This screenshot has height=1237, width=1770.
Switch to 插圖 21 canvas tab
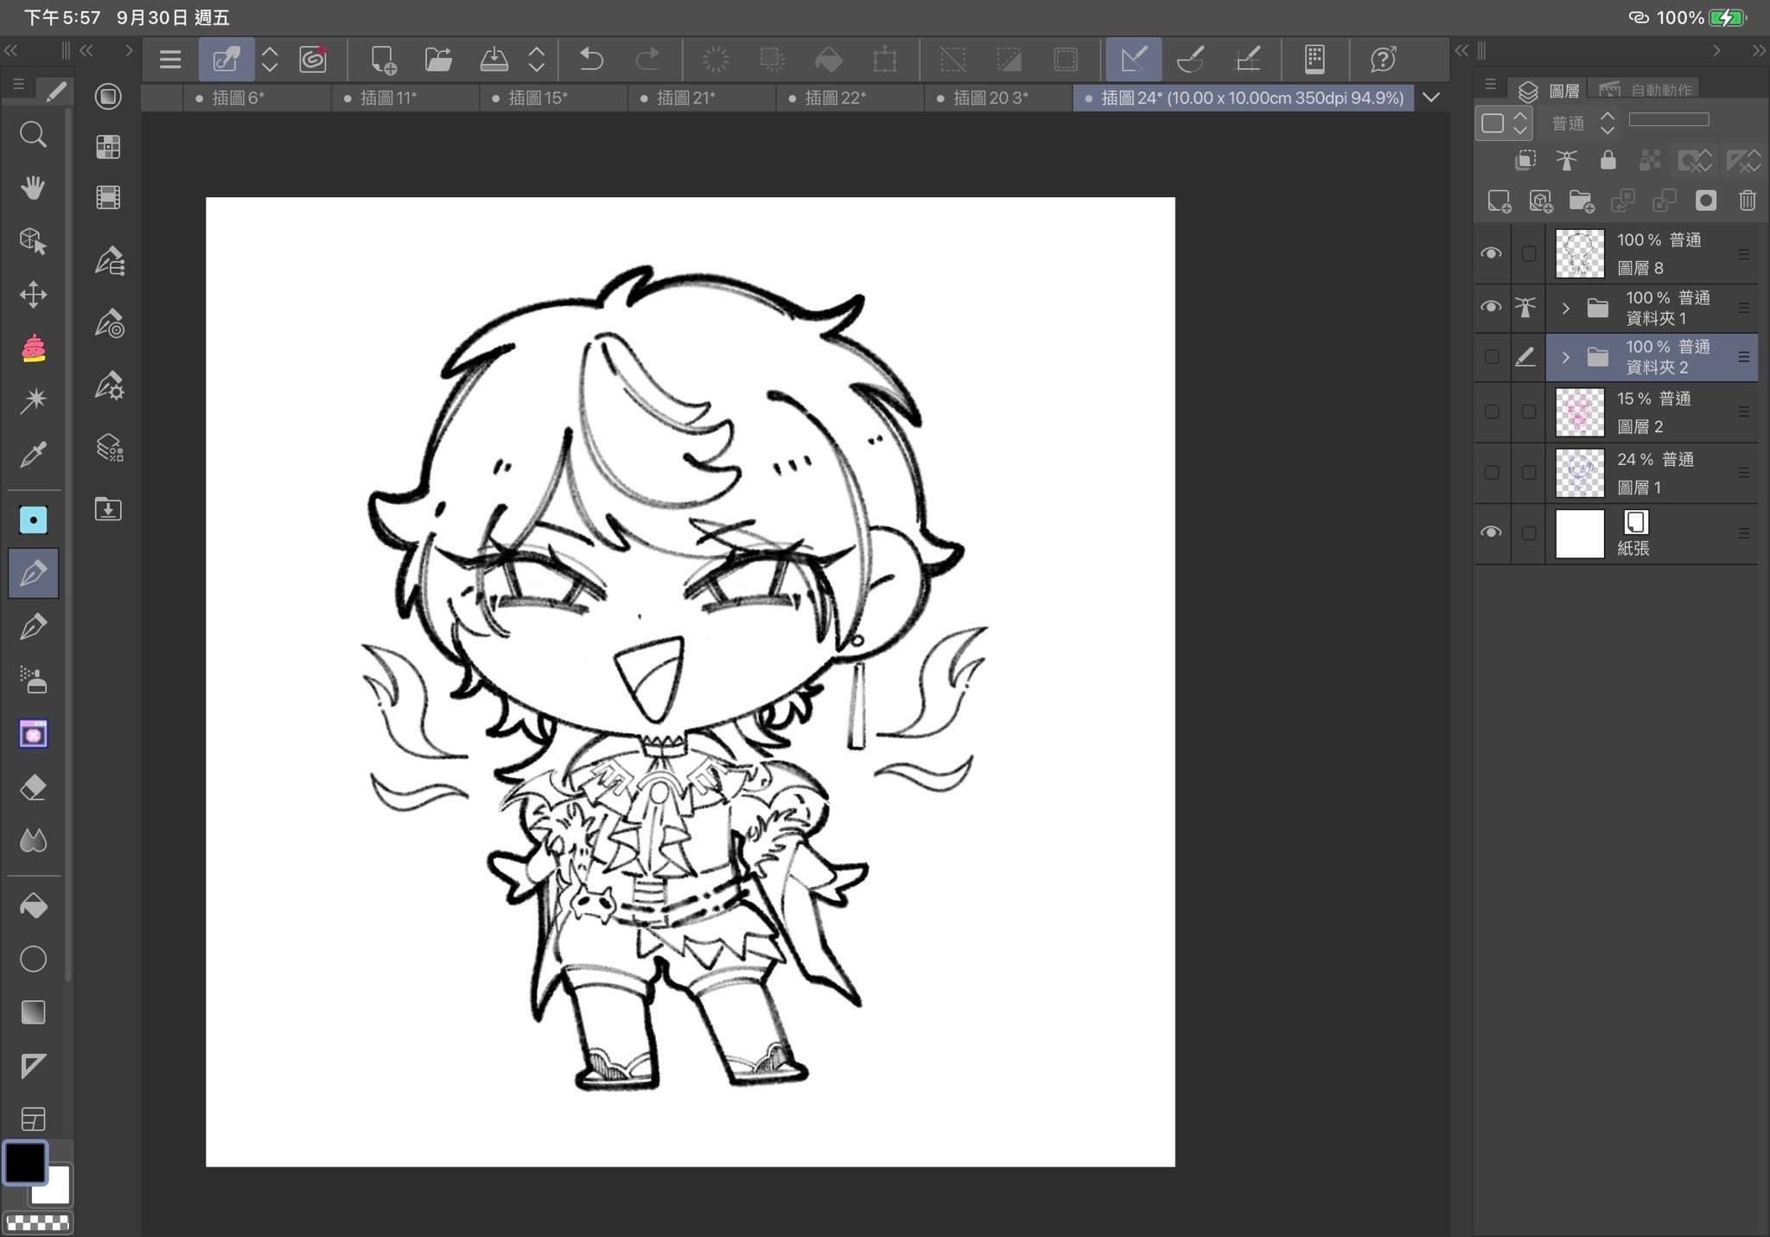tap(703, 98)
